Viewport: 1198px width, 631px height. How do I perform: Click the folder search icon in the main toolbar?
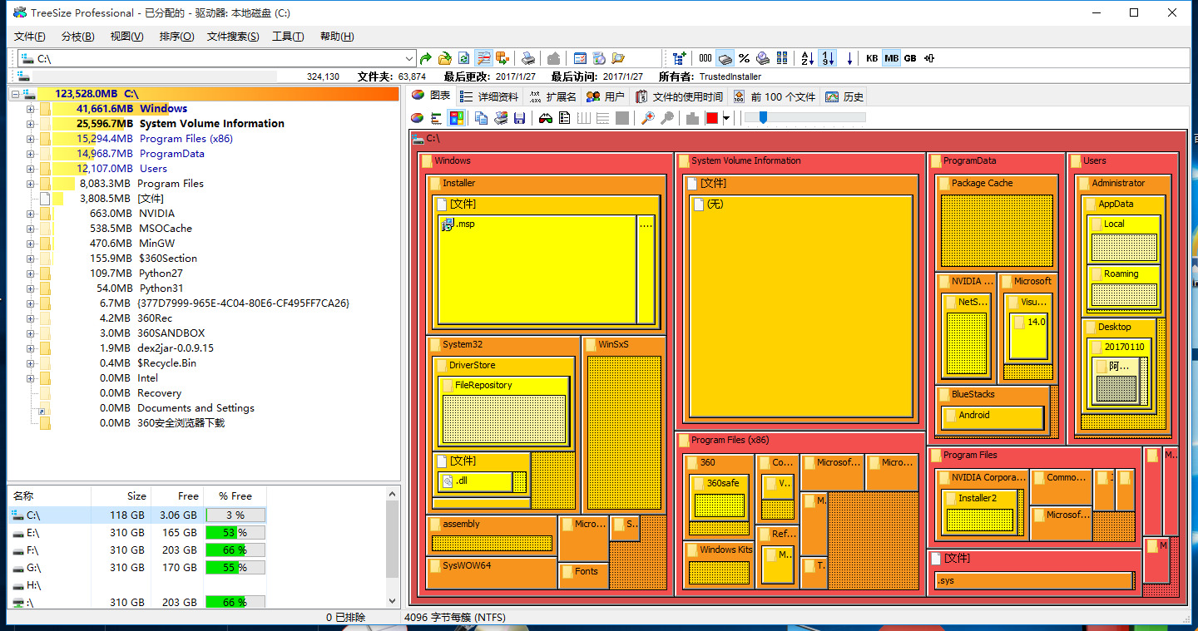tap(618, 58)
